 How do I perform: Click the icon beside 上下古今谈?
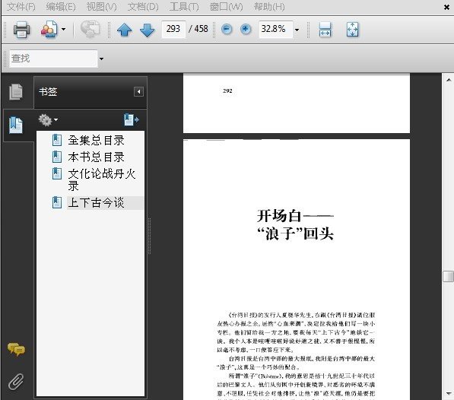(x=57, y=202)
